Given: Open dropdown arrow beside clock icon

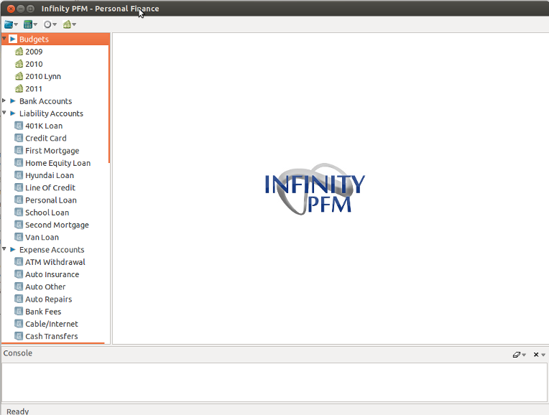Looking at the screenshot, I should pos(55,24).
